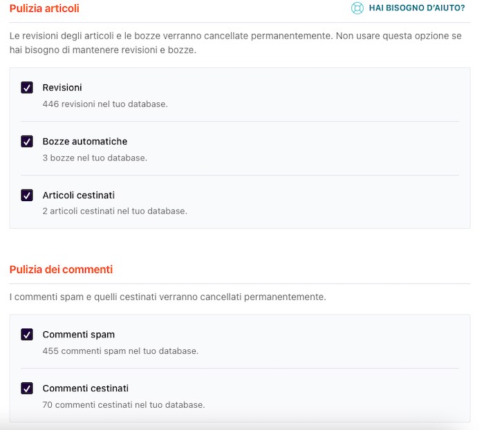The width and height of the screenshot is (484, 430).
Task: Disable the Articoli cestinati checkbox
Action: click(27, 196)
